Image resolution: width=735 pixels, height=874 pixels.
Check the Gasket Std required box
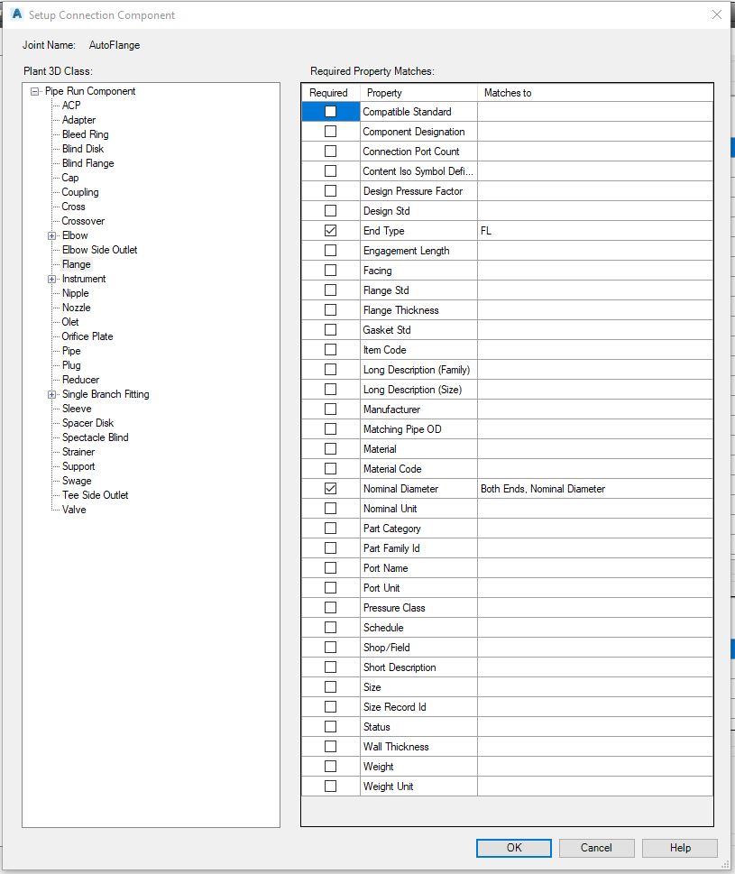[330, 329]
